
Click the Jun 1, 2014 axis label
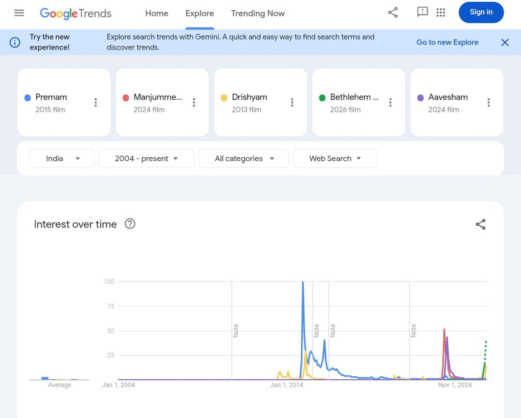click(287, 385)
